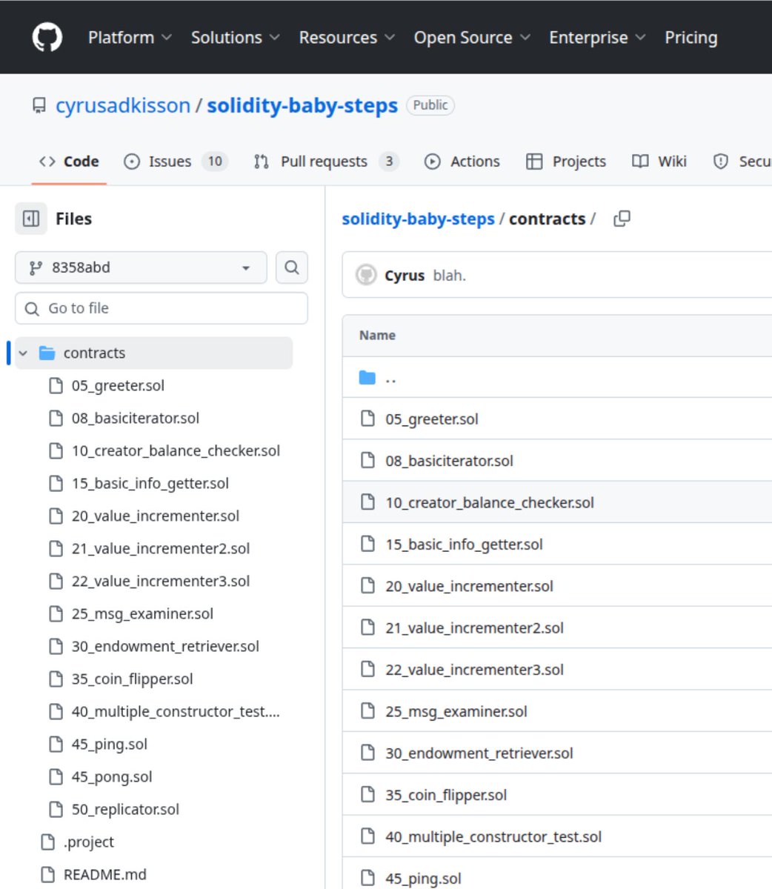Viewport: 772px width, 889px height.
Task: Open 08_basiciterator.sol in the file table
Action: 449,461
